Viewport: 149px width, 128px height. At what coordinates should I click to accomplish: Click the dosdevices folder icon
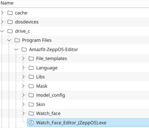coord(10,22)
